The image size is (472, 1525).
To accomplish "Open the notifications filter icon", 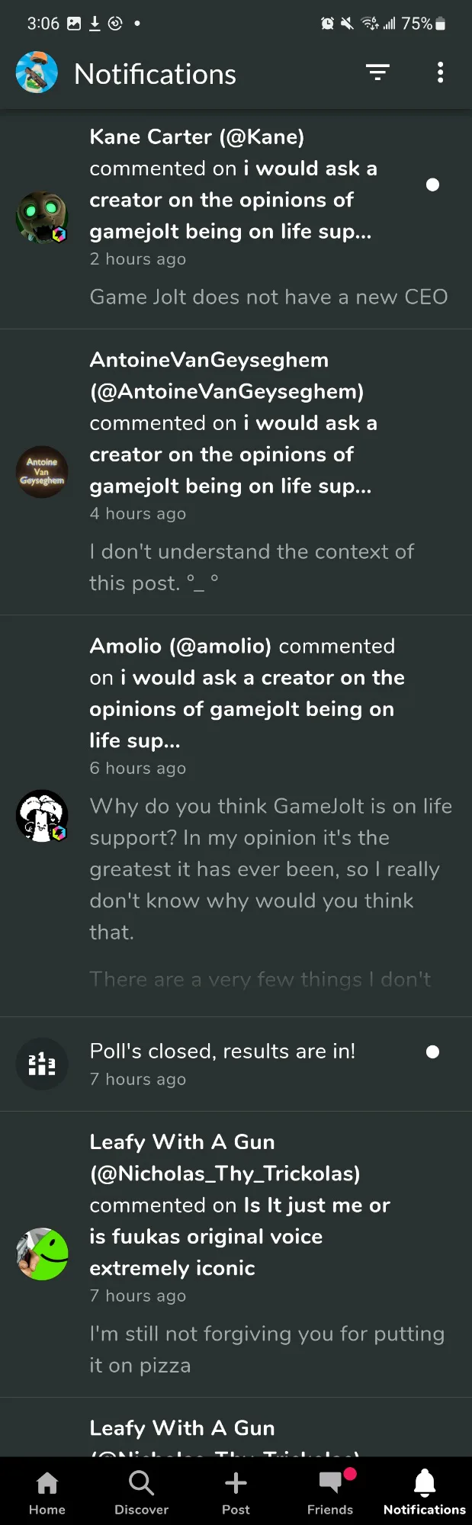I will 377,72.
